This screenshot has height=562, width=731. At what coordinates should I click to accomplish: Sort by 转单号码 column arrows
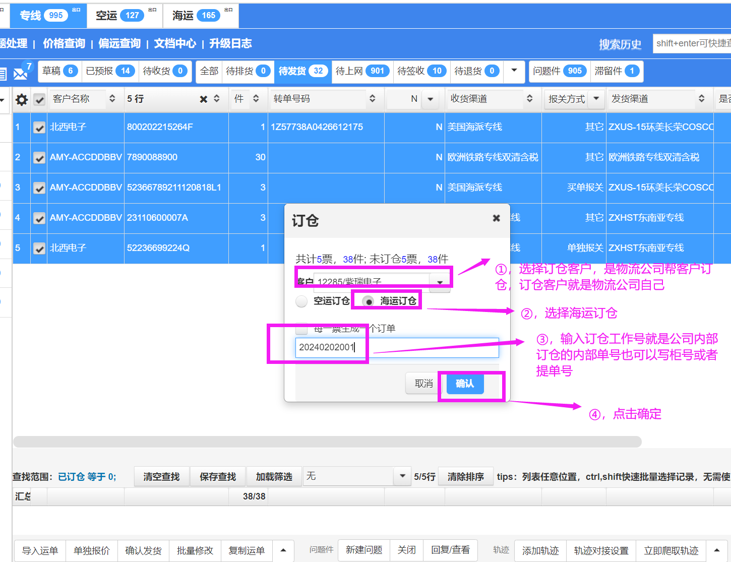click(372, 99)
